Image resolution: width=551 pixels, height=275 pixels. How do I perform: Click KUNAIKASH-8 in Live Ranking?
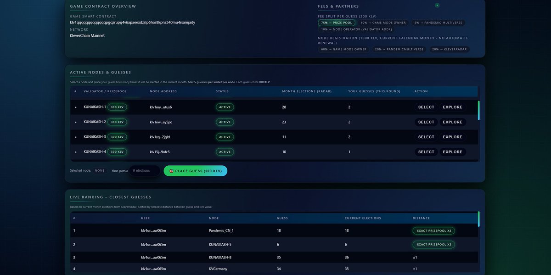220,258
